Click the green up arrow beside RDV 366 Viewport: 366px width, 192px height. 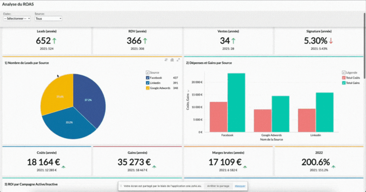(145, 41)
